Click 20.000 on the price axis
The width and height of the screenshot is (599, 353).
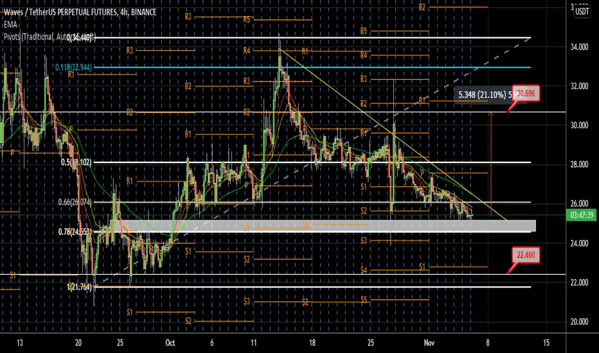(x=579, y=322)
